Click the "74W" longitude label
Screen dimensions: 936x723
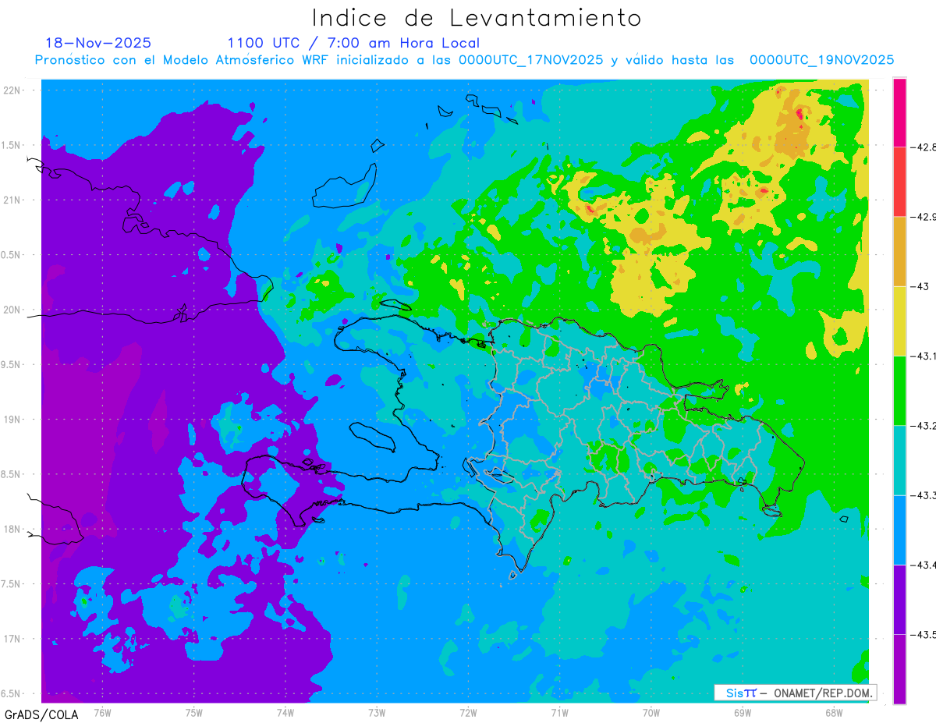(285, 712)
